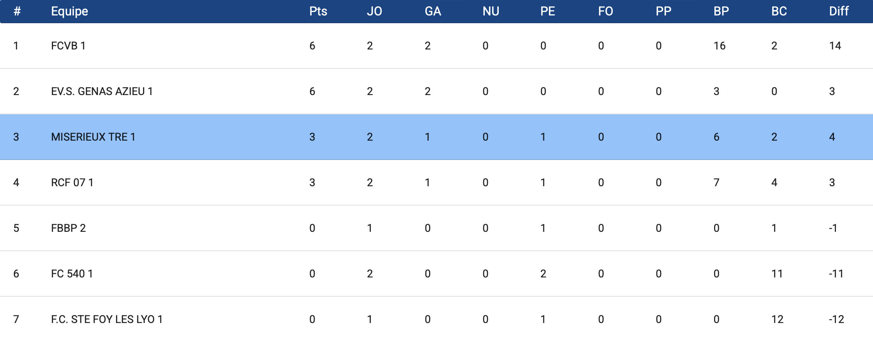This screenshot has width=873, height=340.
Task: Click the PE column header
Action: (x=547, y=11)
